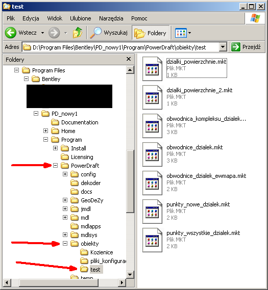
Task: Open the Widok menu
Action: tap(55, 18)
